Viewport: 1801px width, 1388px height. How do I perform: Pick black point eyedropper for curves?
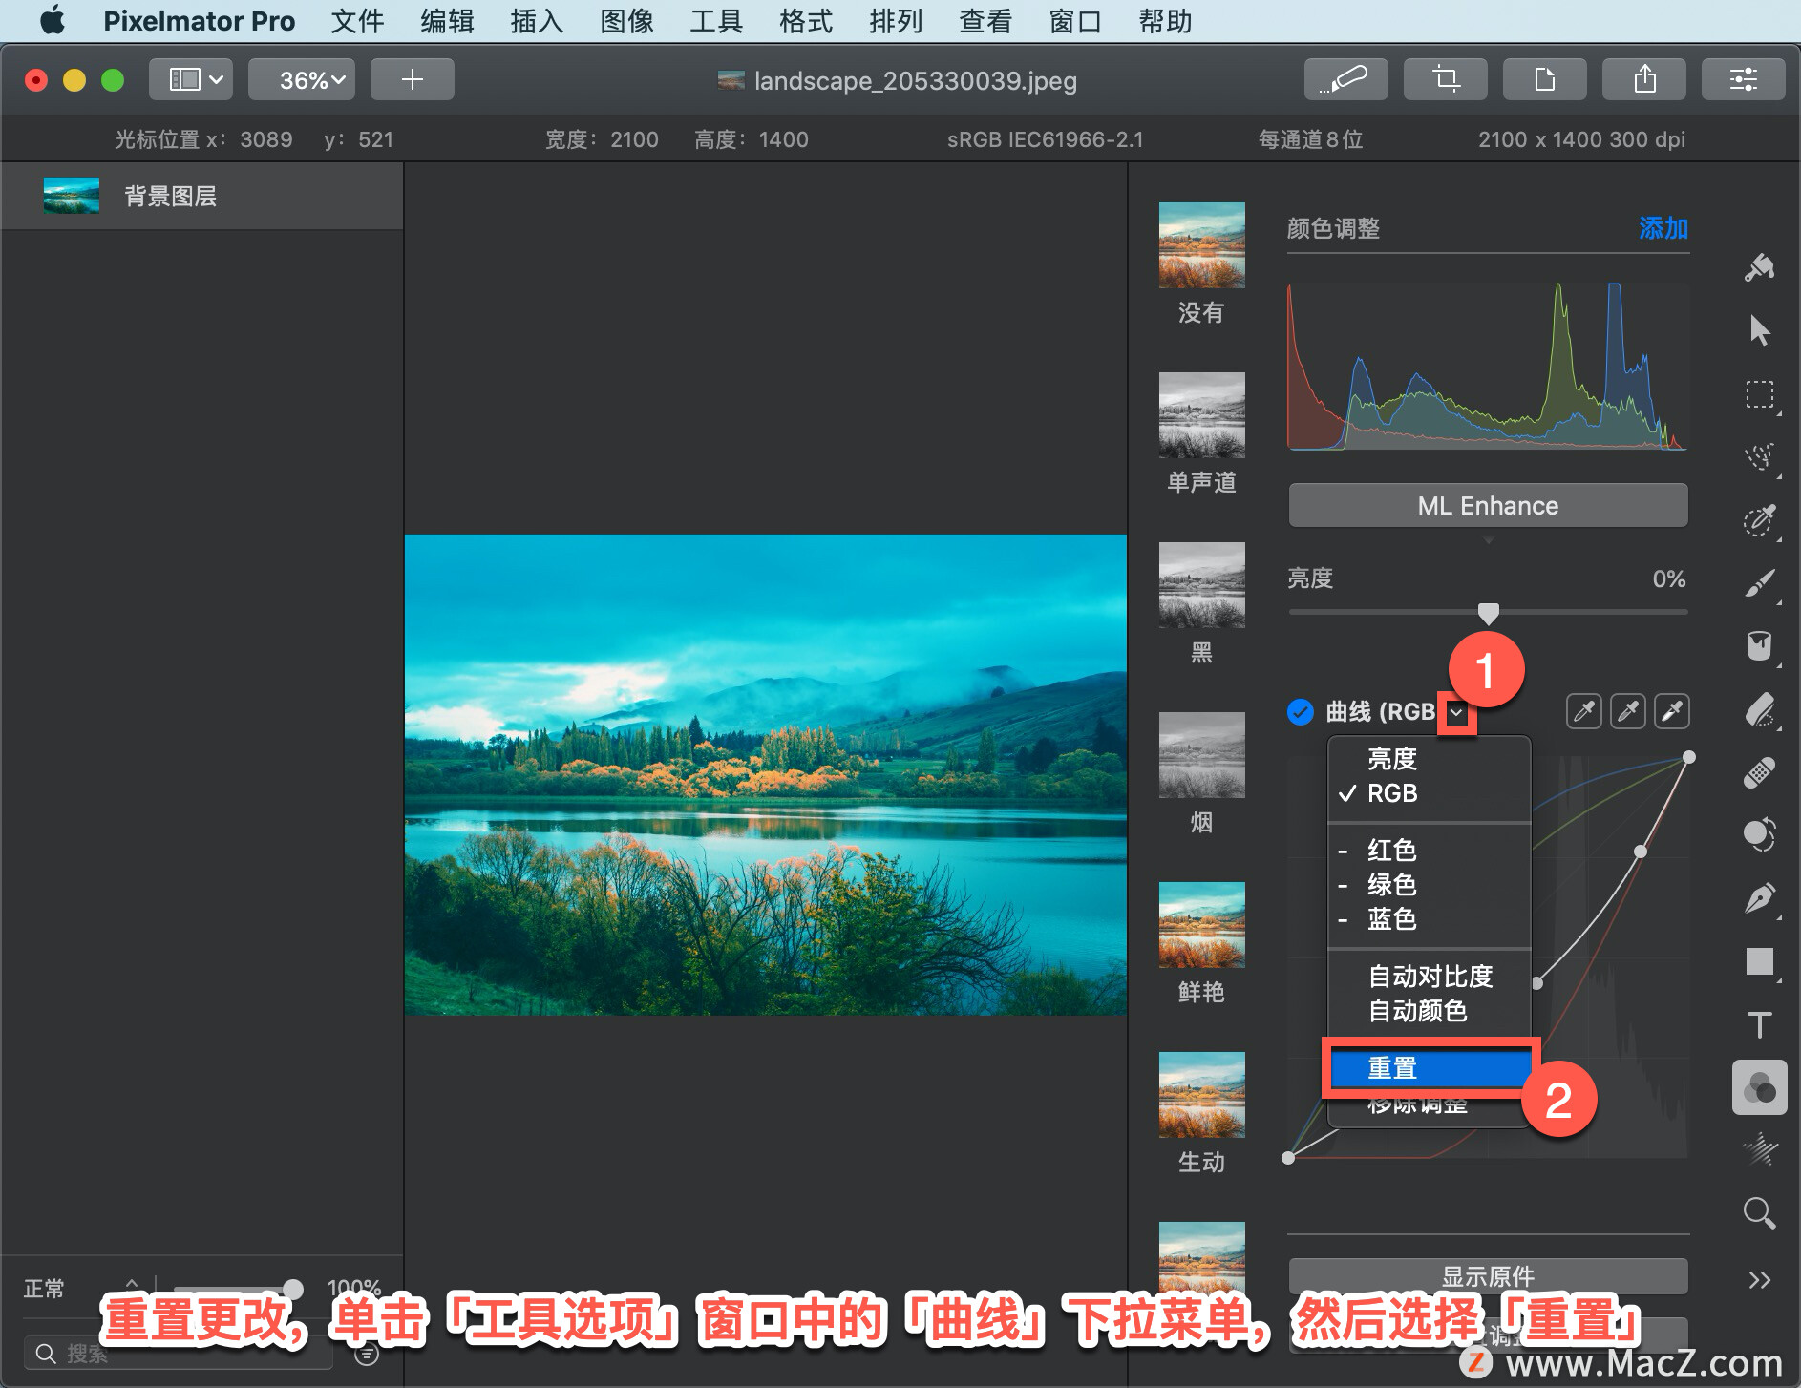click(x=1584, y=711)
